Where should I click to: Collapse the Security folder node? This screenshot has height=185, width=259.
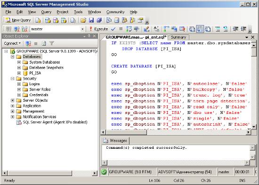(x=12, y=79)
